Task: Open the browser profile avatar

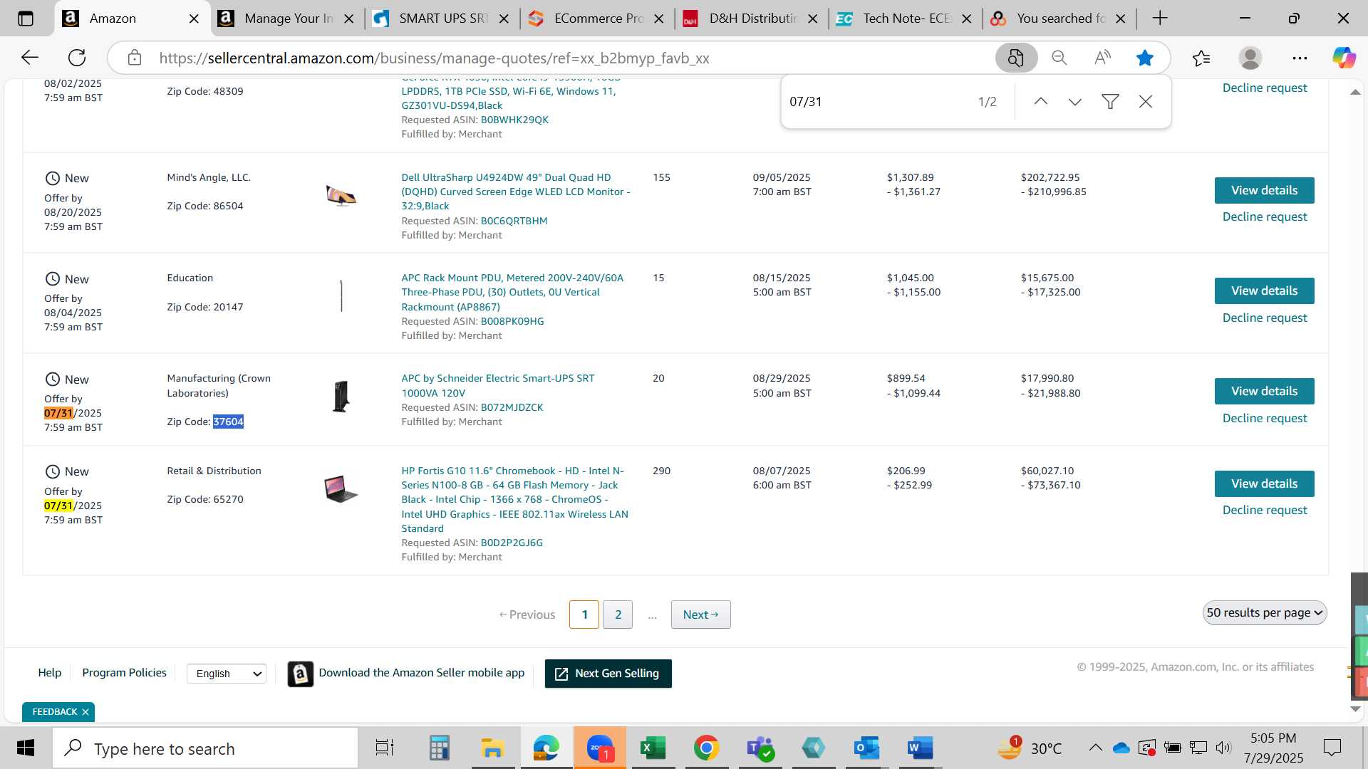Action: (x=1250, y=58)
